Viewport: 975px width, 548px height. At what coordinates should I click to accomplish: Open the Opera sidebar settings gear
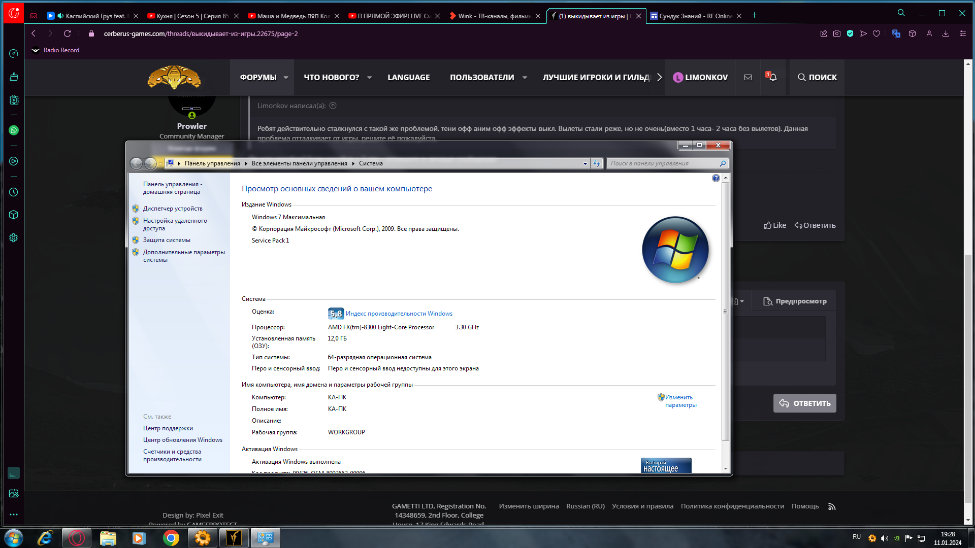click(14, 238)
